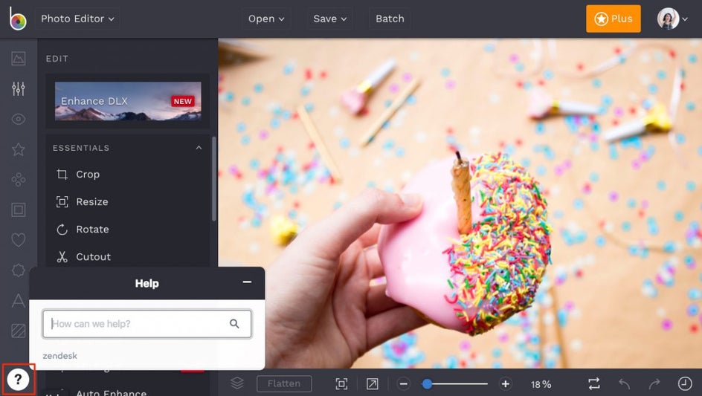Click the fullscreen expand arrow icon
The image size is (702, 396).
372,383
